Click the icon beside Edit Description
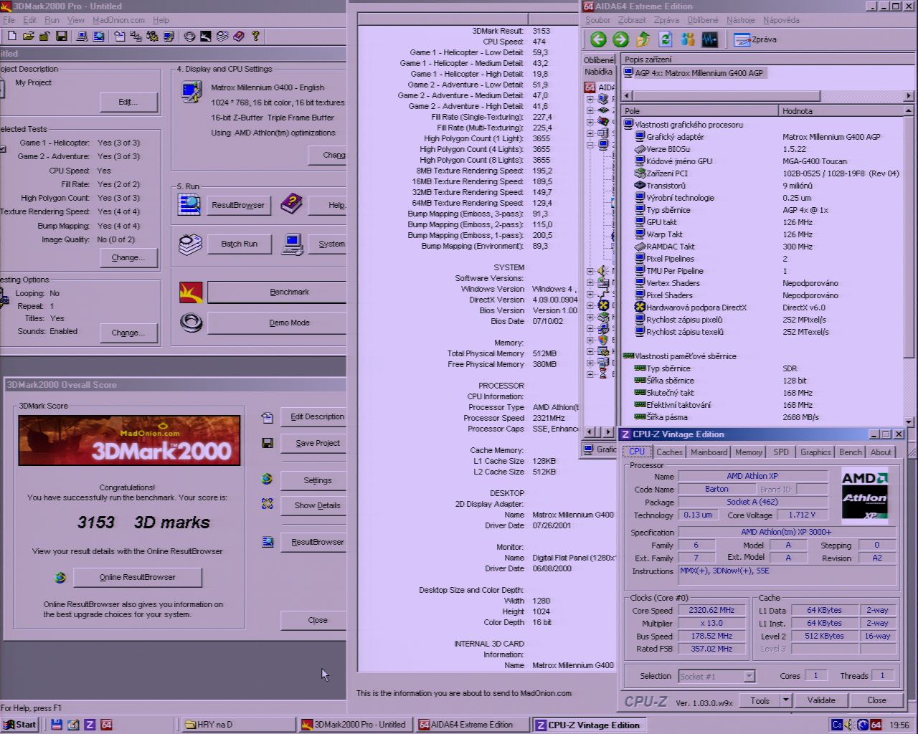This screenshot has height=734, width=918. coord(268,417)
